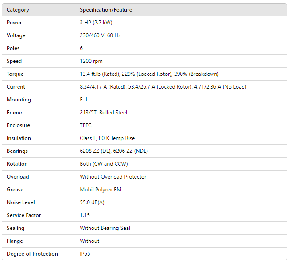The width and height of the screenshot is (291, 264).
Task: Select the Without Overload Protector text
Action: coord(113,177)
